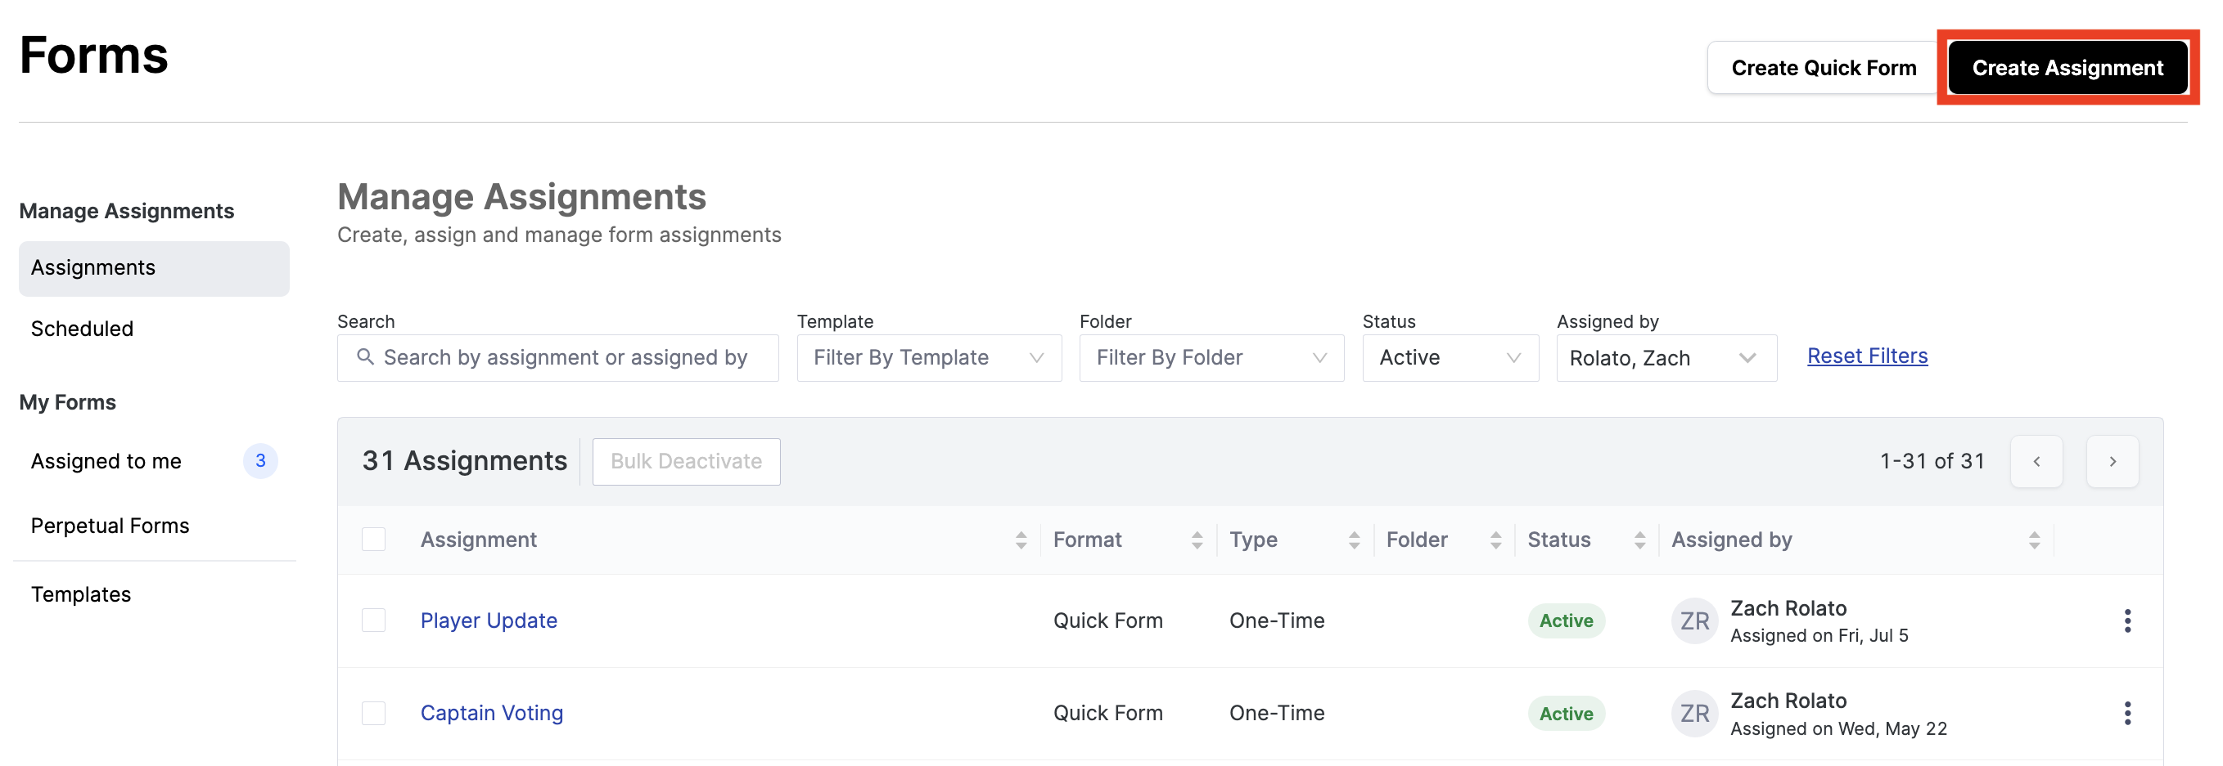Image resolution: width=2223 pixels, height=766 pixels.
Task: Check the checkbox for Captain Voting
Action: click(x=374, y=714)
